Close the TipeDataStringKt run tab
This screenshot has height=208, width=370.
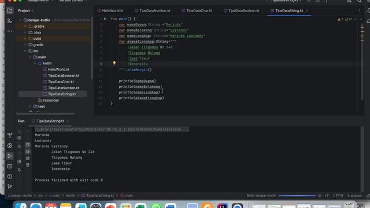tap(68, 121)
